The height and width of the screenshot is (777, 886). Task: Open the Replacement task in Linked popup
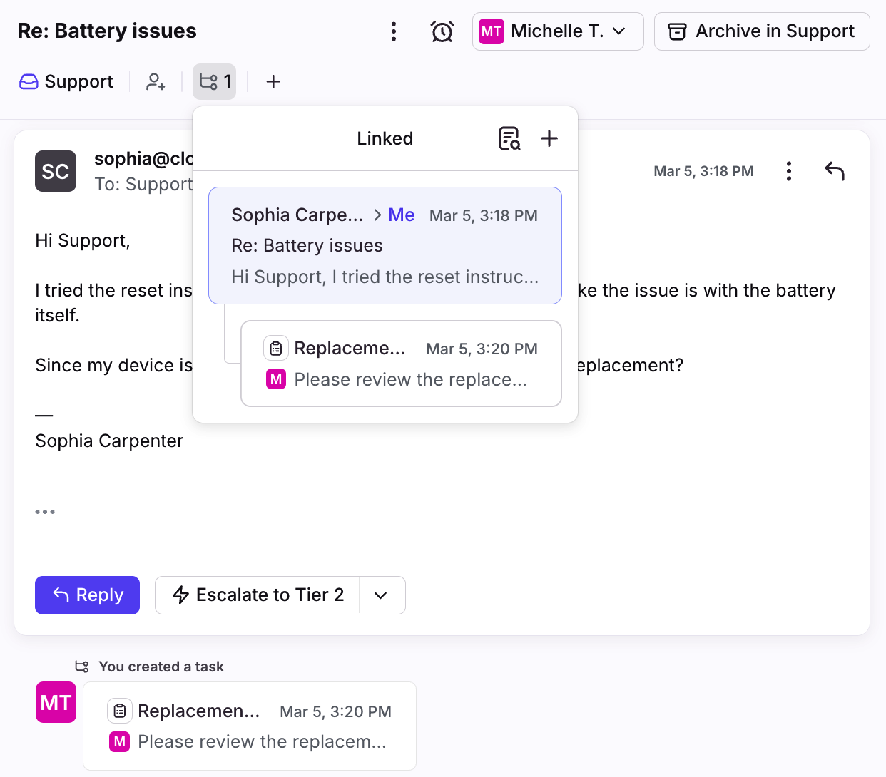click(x=401, y=364)
